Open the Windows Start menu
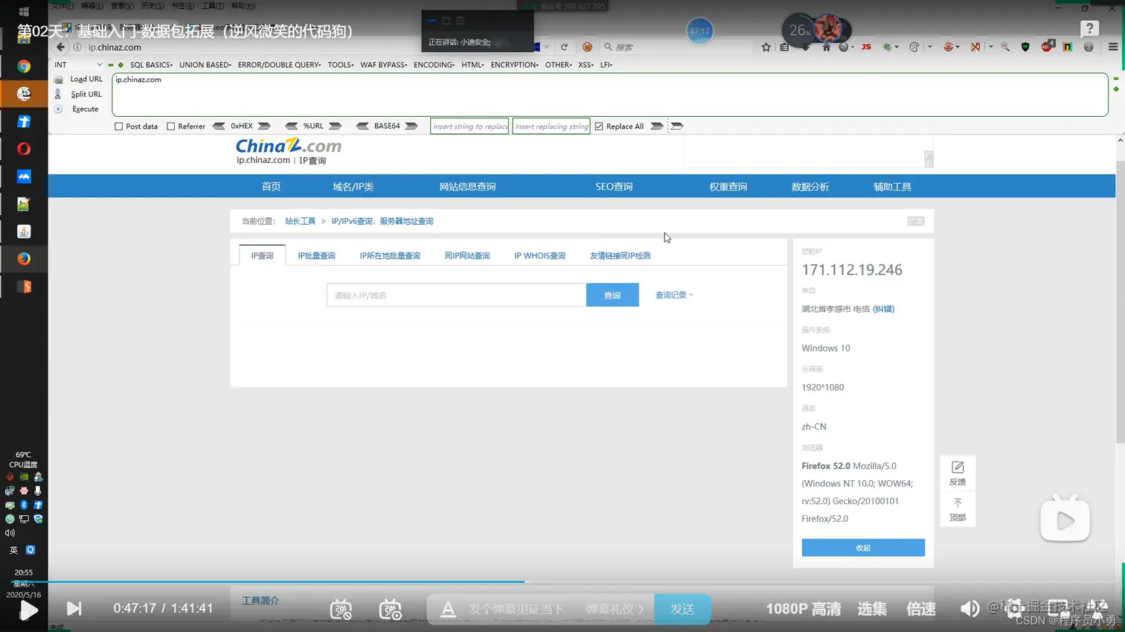The image size is (1125, 632). [24, 12]
